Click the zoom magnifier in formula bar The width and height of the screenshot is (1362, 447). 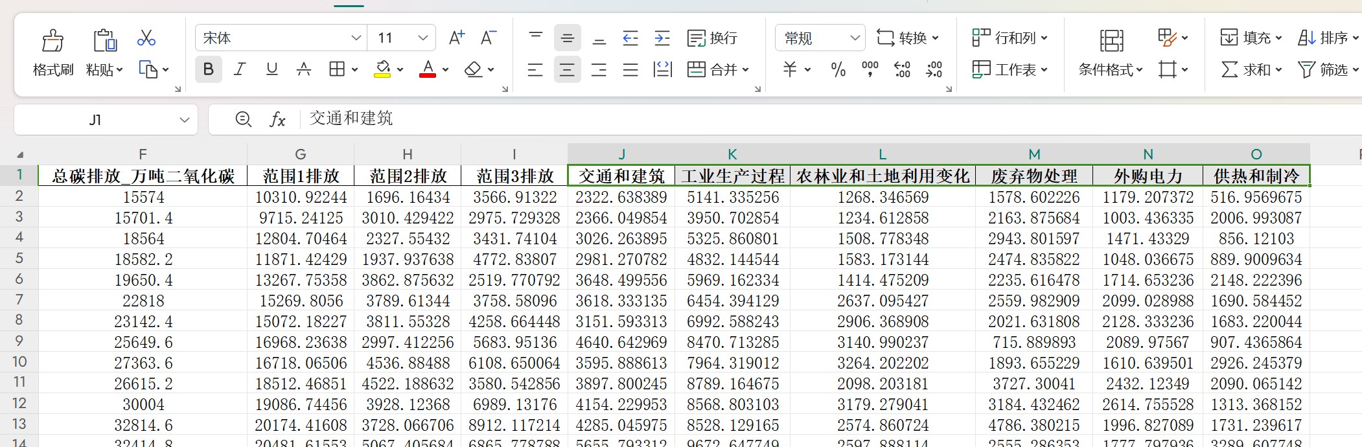click(243, 119)
